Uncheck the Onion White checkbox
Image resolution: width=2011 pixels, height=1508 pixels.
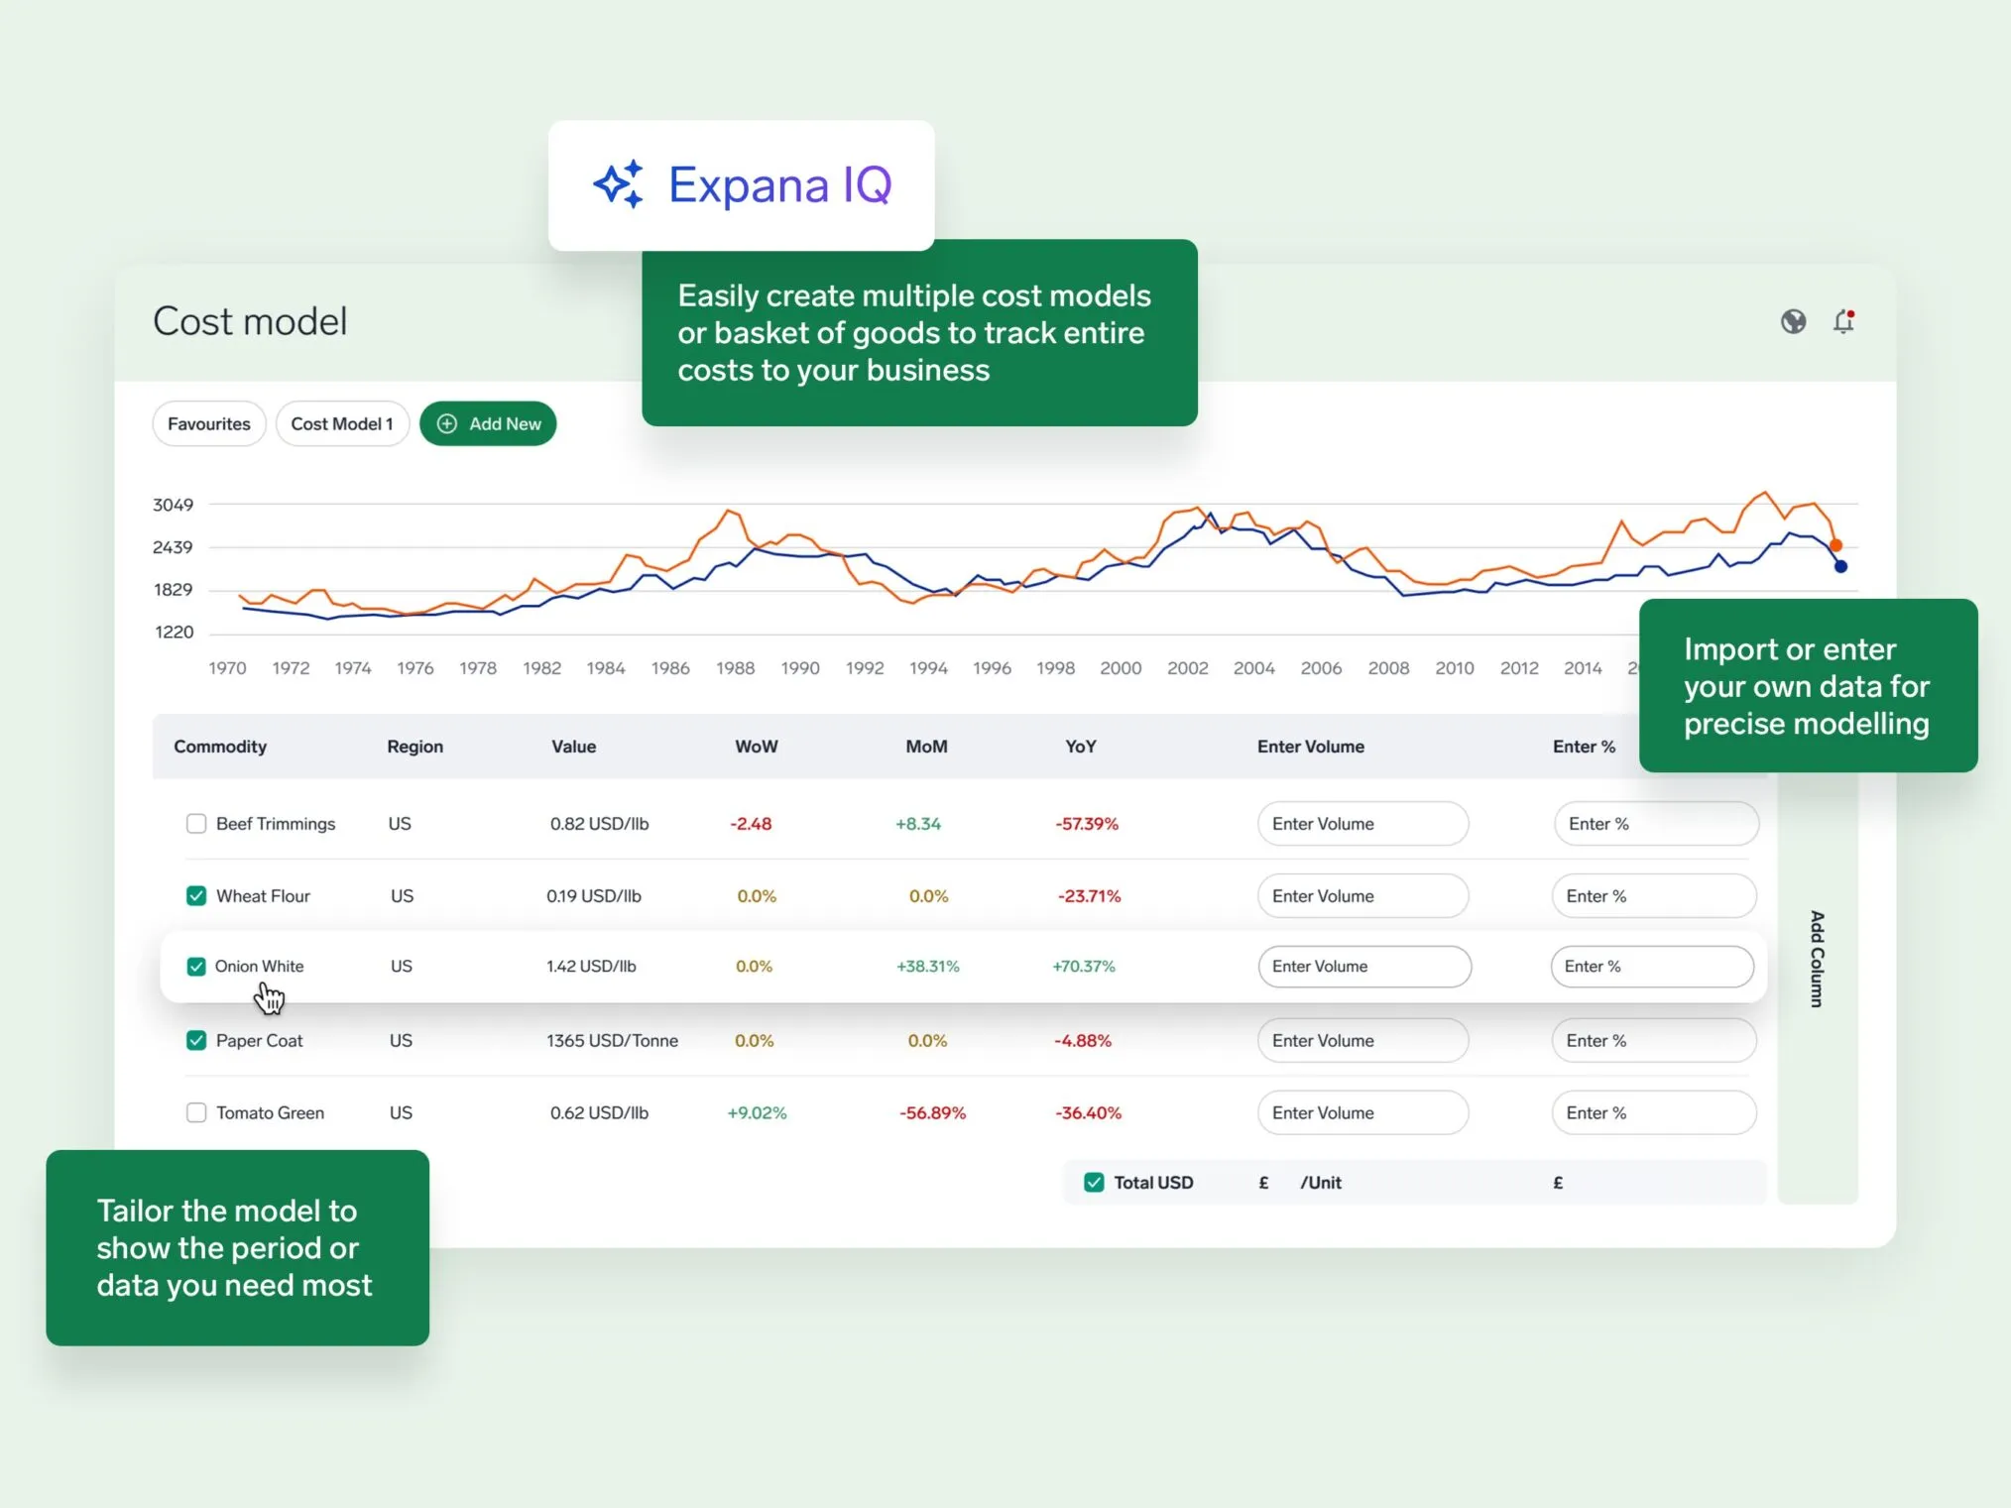[196, 967]
